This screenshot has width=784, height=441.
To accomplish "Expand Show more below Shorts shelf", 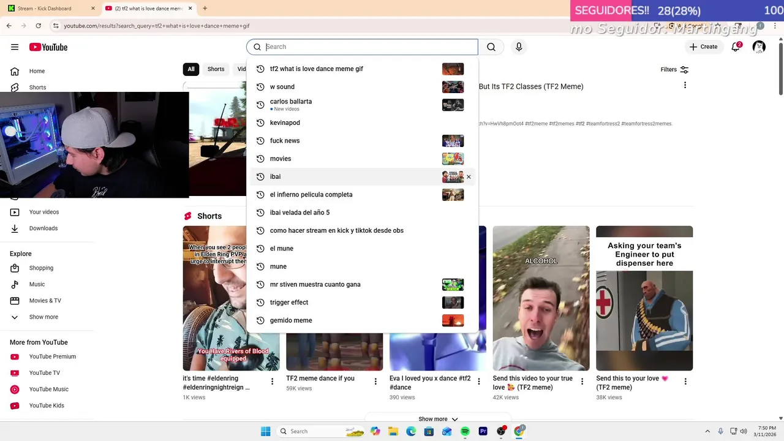I will click(438, 419).
